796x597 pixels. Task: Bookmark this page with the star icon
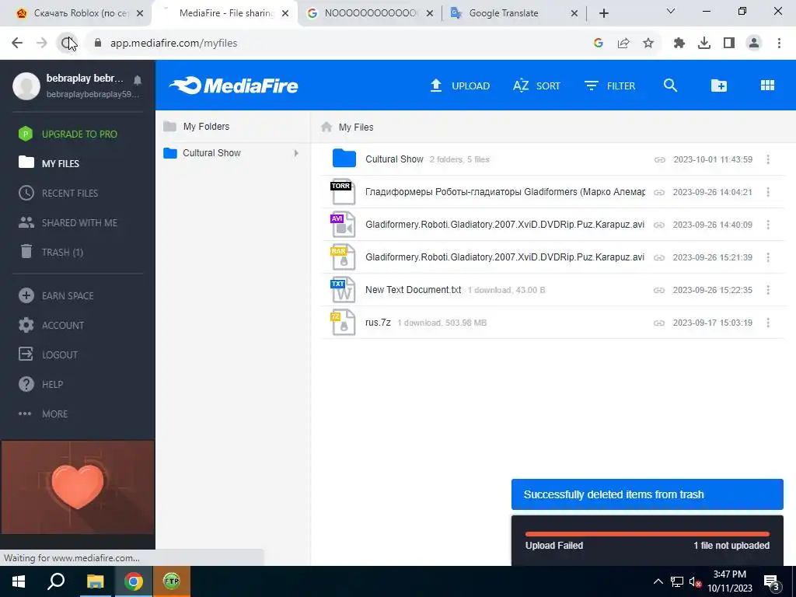pos(648,44)
